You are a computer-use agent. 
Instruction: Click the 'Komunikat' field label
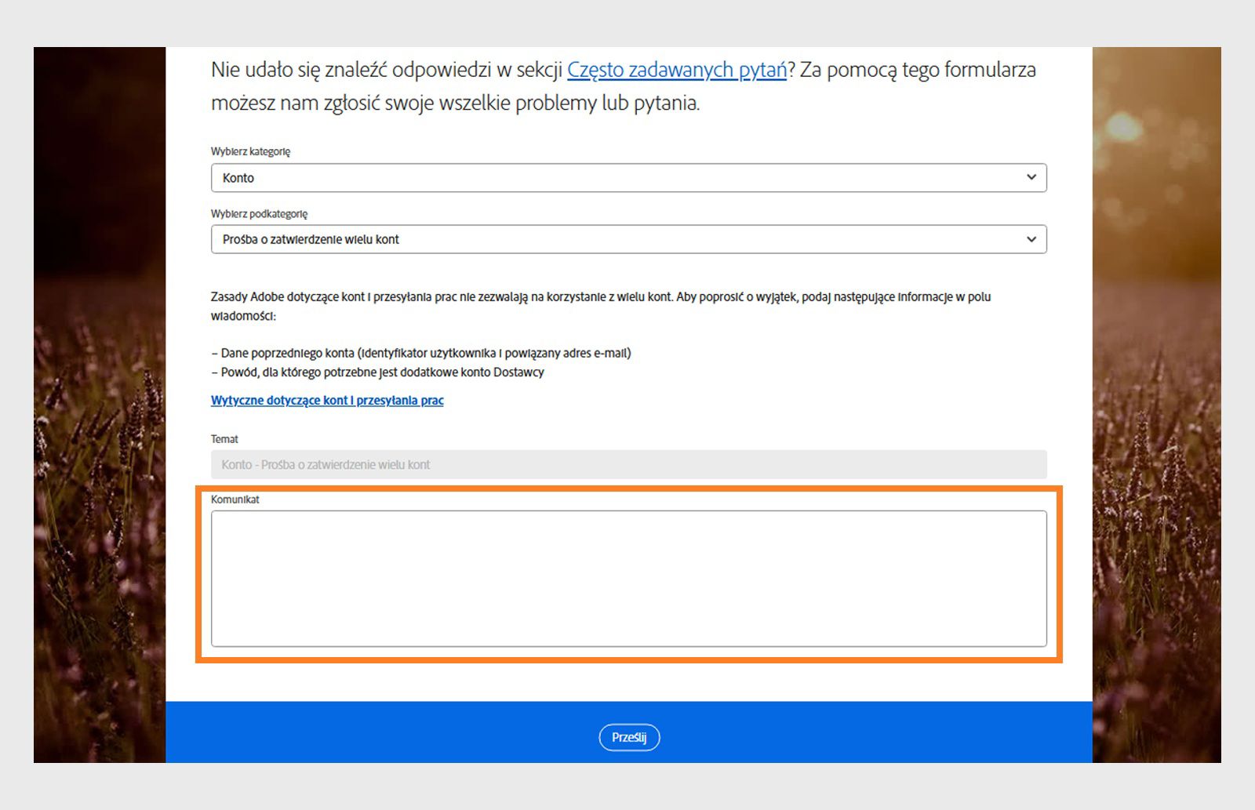tap(235, 499)
